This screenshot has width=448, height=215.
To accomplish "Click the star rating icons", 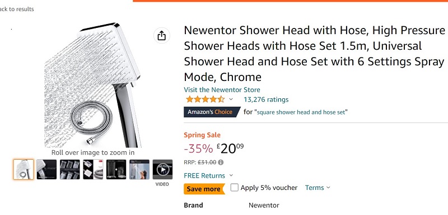I will (x=205, y=99).
